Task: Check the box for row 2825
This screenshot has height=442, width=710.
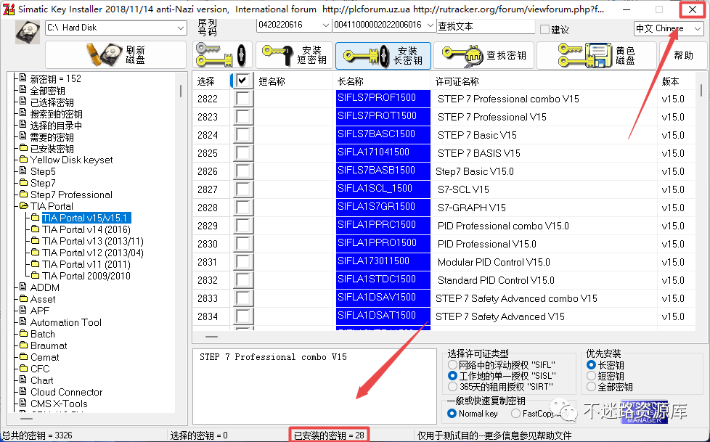Action: click(243, 153)
